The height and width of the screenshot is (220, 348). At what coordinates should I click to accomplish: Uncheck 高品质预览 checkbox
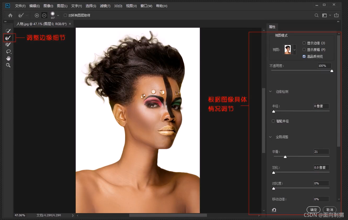coord(304,56)
